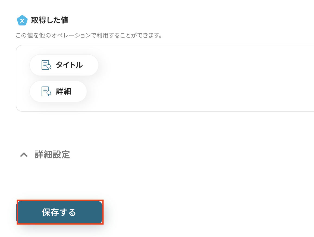Click the 取得した値 heading

(49, 20)
